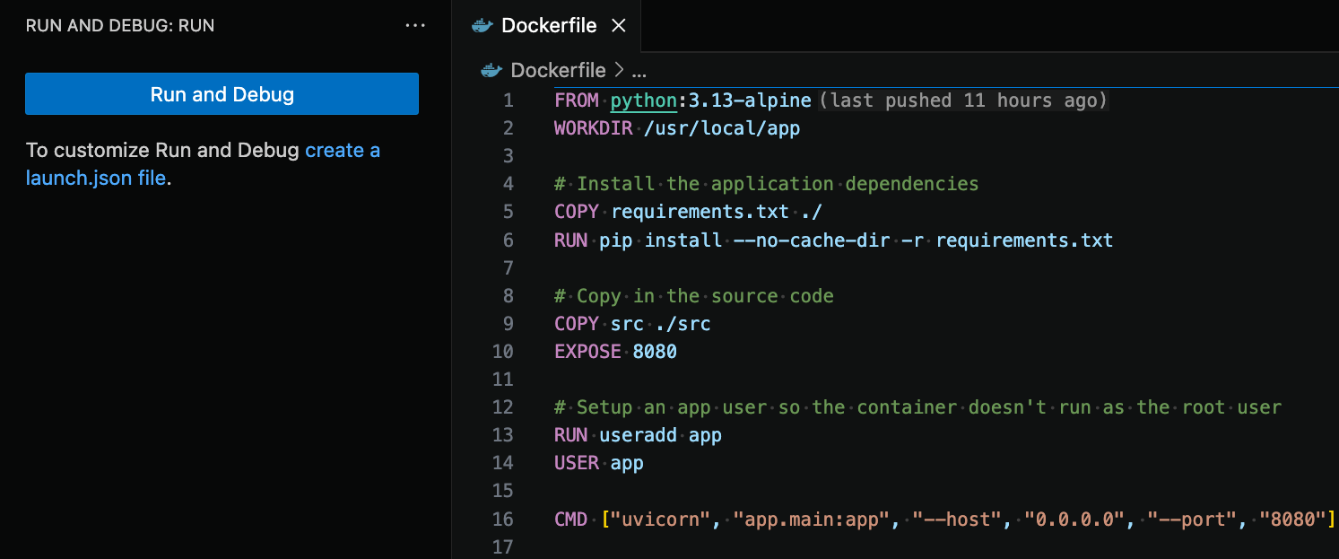Click the breadcrumb chevron separator after Dockerfile

[618, 70]
